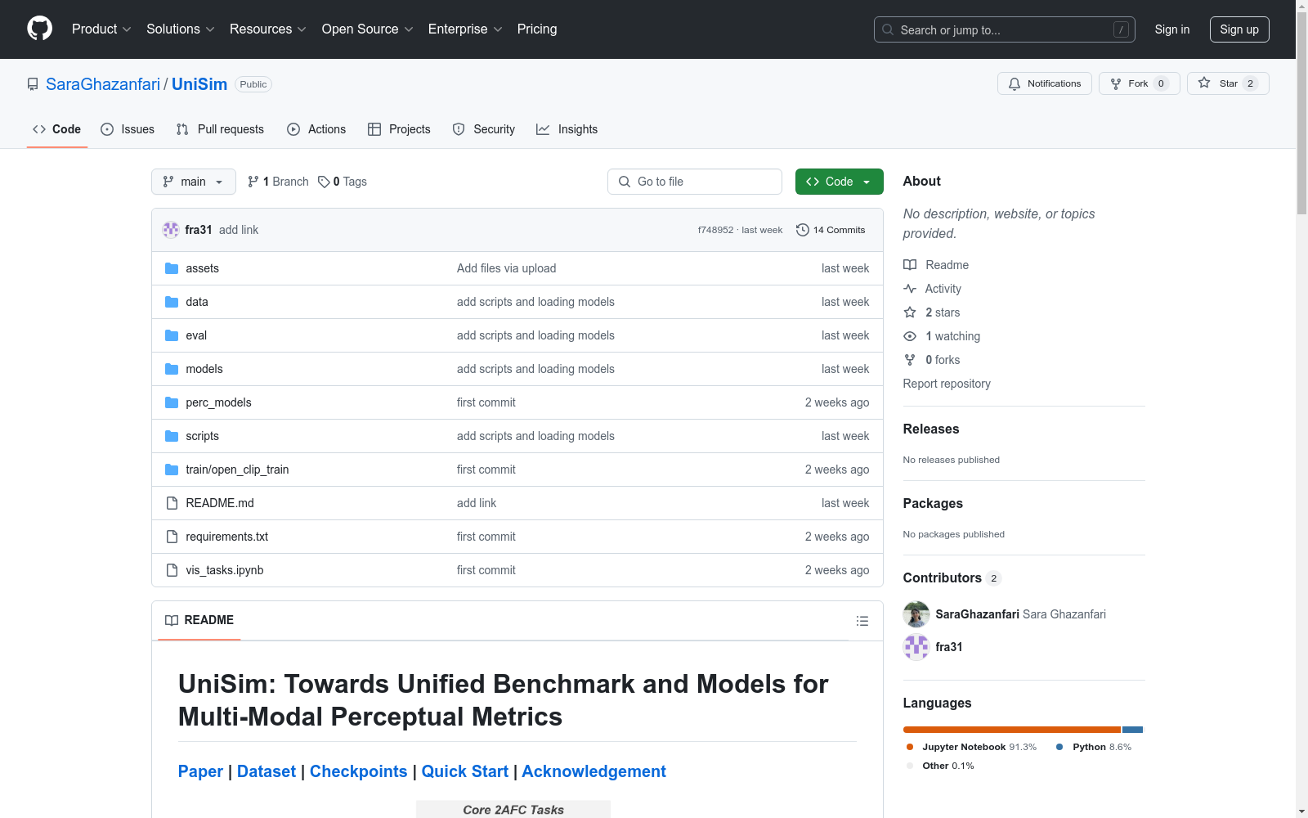Click the vis_tasks.ipynb file icon
1308x818 pixels.
click(172, 570)
